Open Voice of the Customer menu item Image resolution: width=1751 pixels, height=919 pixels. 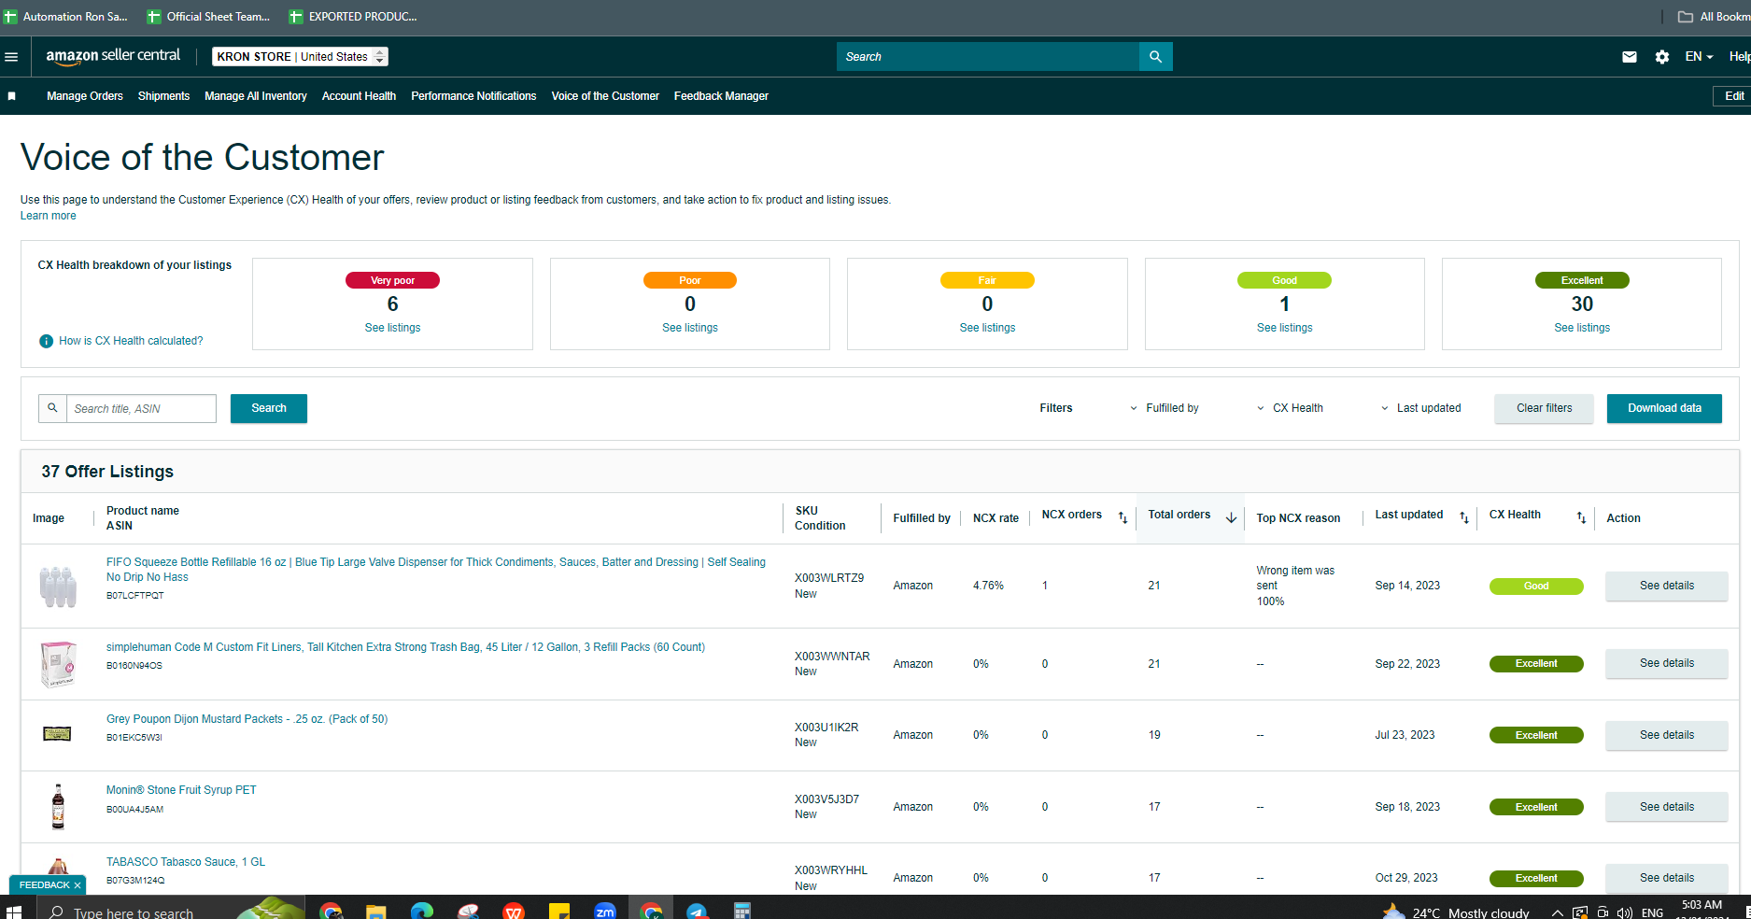[x=605, y=96]
